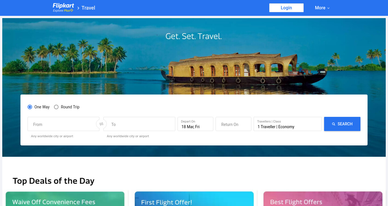Click the breadcrumb arrow before Travel
Image resolution: width=388 pixels, height=206 pixels.
[78, 8]
